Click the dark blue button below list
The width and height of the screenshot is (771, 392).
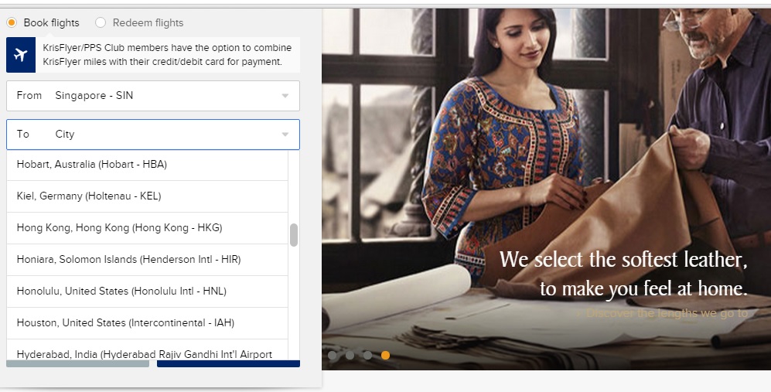tap(228, 363)
